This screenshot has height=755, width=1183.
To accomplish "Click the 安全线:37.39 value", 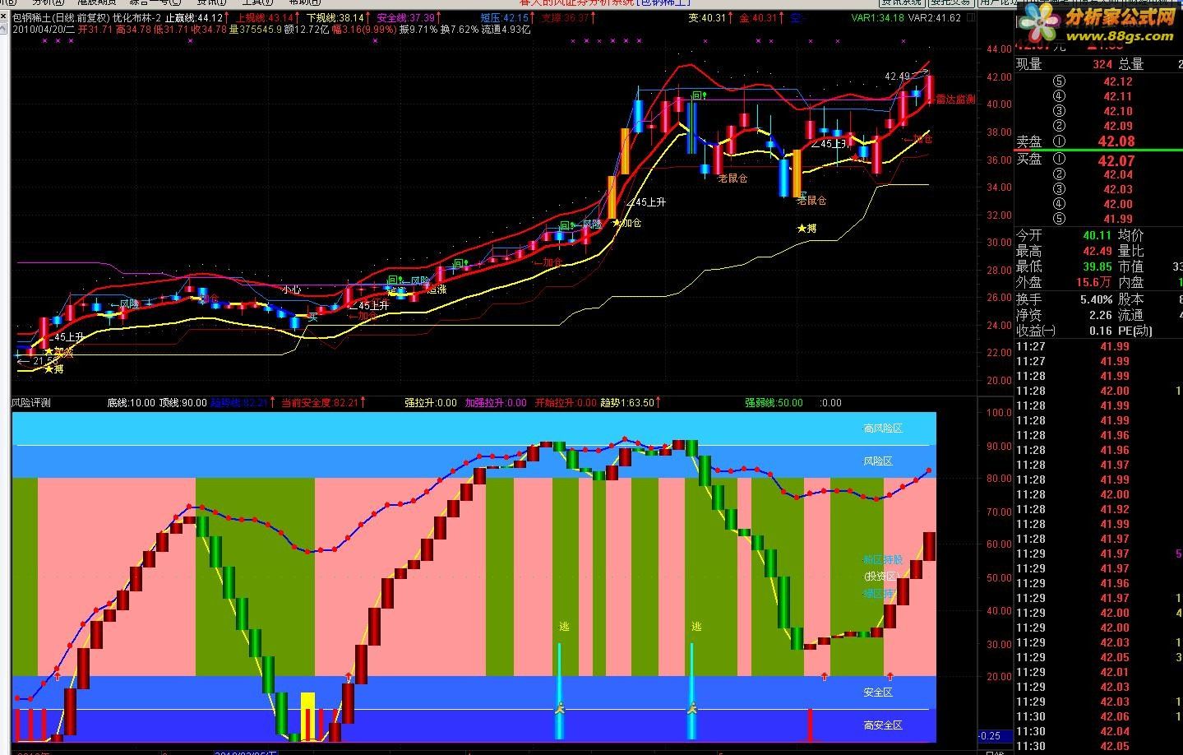I will [x=405, y=17].
